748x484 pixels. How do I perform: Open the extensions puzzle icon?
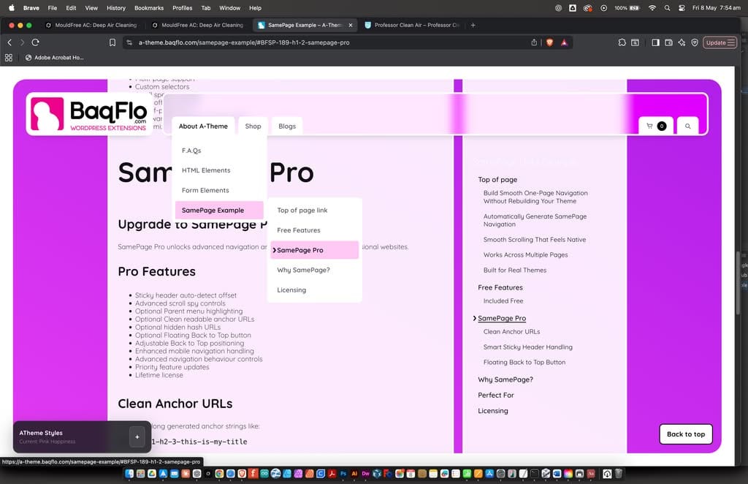tap(622, 42)
